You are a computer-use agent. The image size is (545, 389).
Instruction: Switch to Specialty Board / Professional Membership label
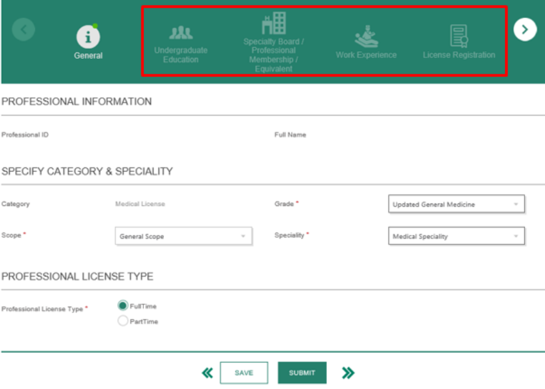[274, 55]
